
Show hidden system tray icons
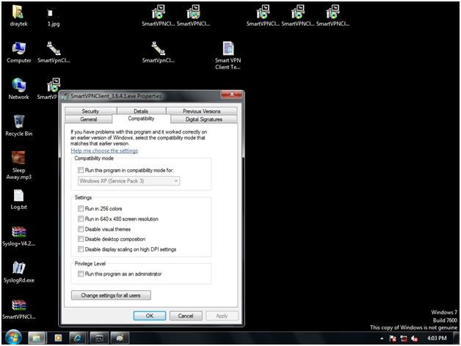382,339
